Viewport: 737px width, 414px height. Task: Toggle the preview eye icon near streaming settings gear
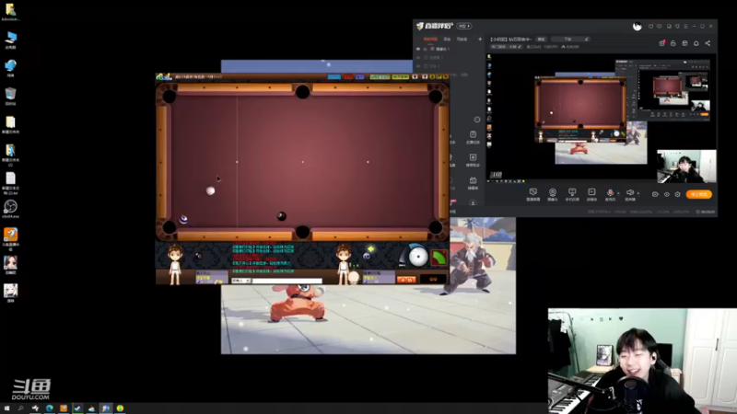pos(666,194)
